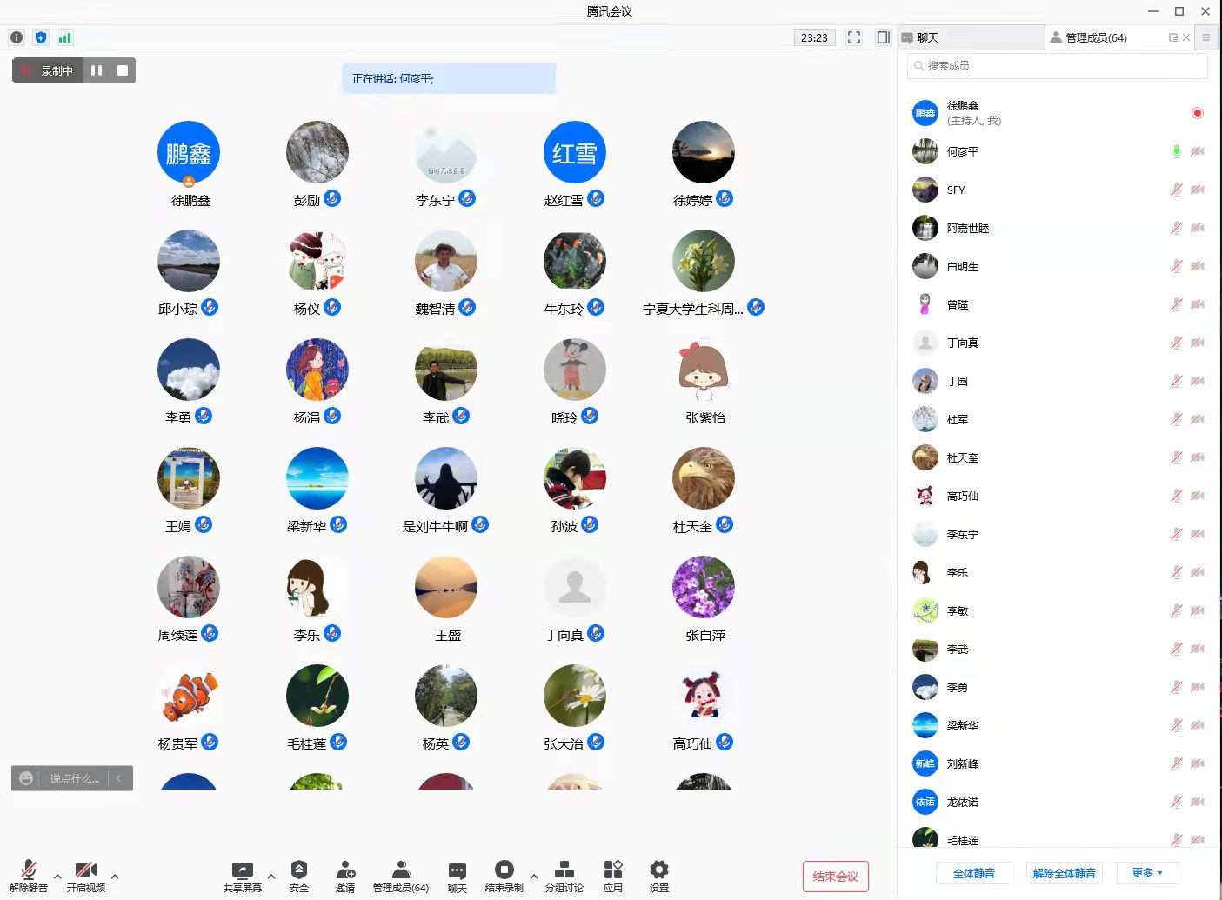Click the mute badge beside 彭励
Image resolution: width=1222 pixels, height=900 pixels.
tap(333, 198)
